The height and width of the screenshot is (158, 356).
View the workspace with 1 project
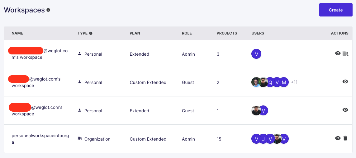point(345,110)
